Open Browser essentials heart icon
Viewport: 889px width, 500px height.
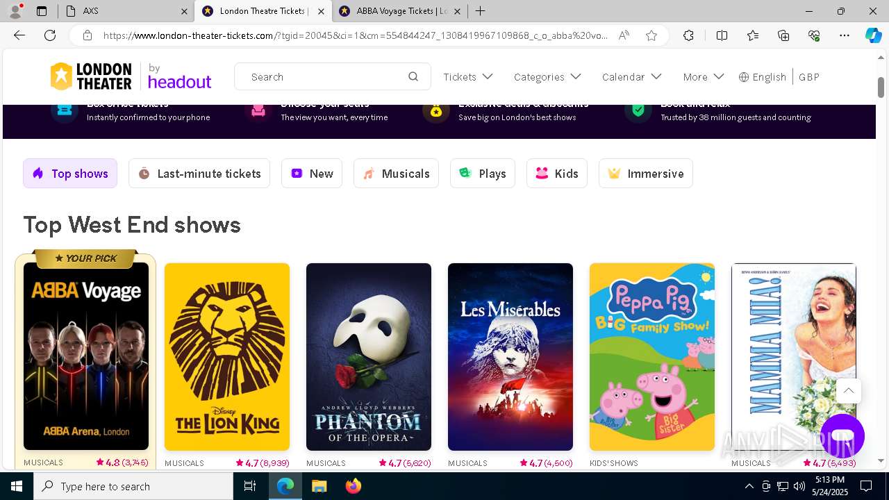tap(814, 35)
